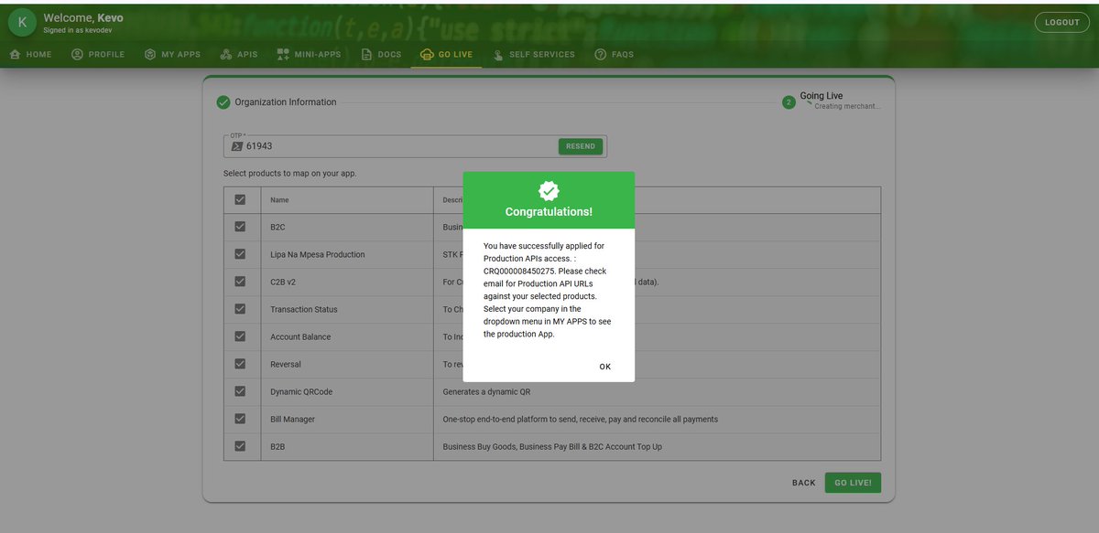The height and width of the screenshot is (533, 1099).
Task: Click 'Generates a dynamic QR' description
Action: coord(486,392)
